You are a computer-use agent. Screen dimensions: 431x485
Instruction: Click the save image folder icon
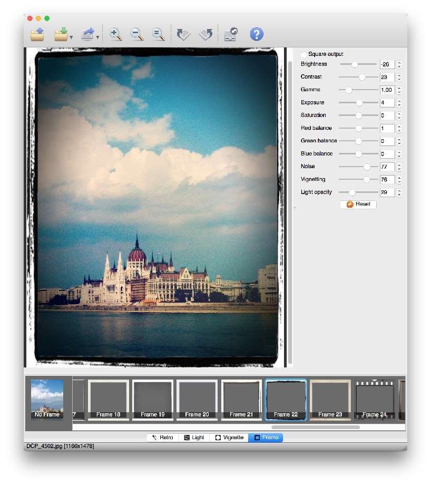(61, 35)
